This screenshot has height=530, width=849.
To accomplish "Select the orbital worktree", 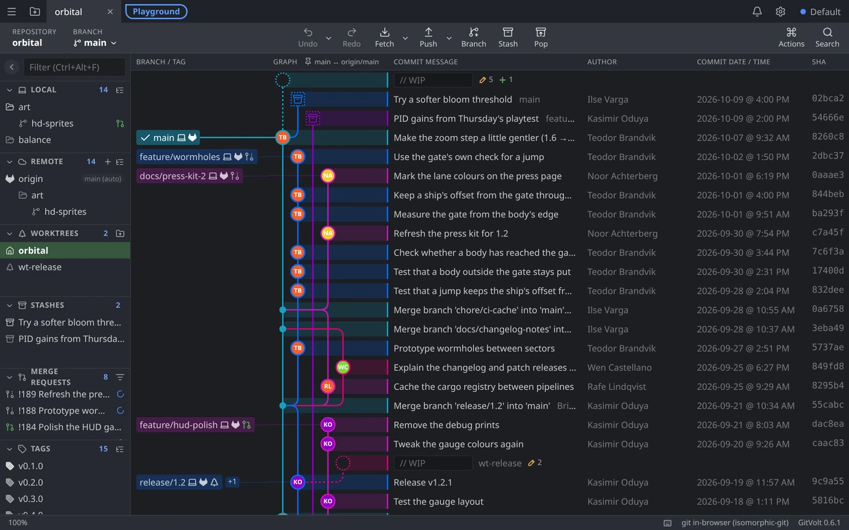I will click(x=65, y=250).
